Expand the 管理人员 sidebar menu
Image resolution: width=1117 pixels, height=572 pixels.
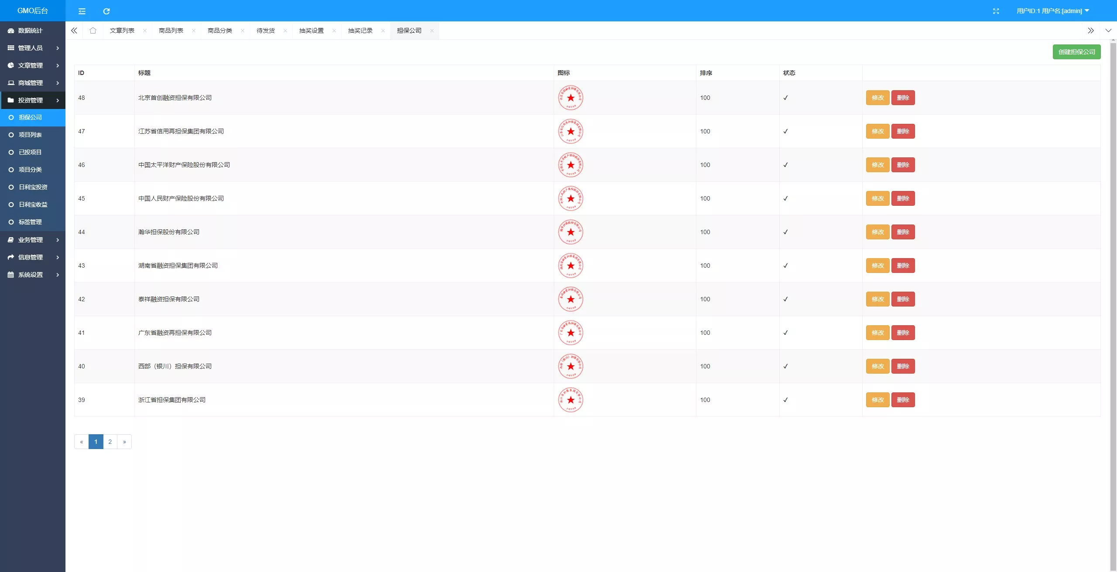click(33, 48)
